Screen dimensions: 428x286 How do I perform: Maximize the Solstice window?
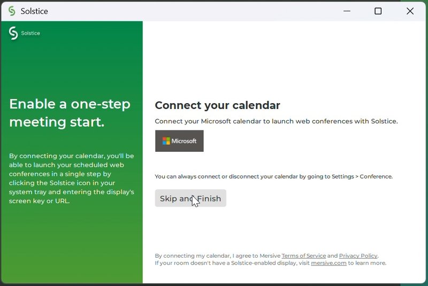(x=378, y=11)
